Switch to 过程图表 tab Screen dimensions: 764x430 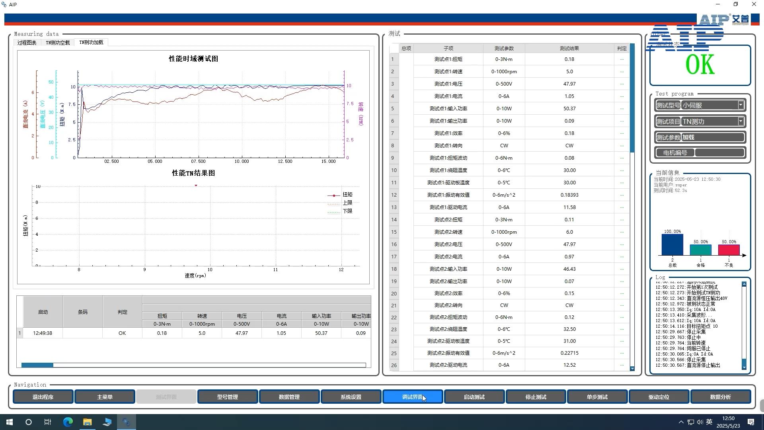[x=27, y=43]
